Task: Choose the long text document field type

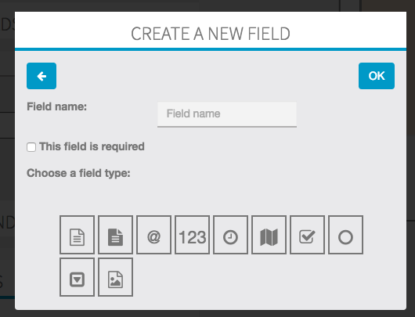Action: coord(115,235)
